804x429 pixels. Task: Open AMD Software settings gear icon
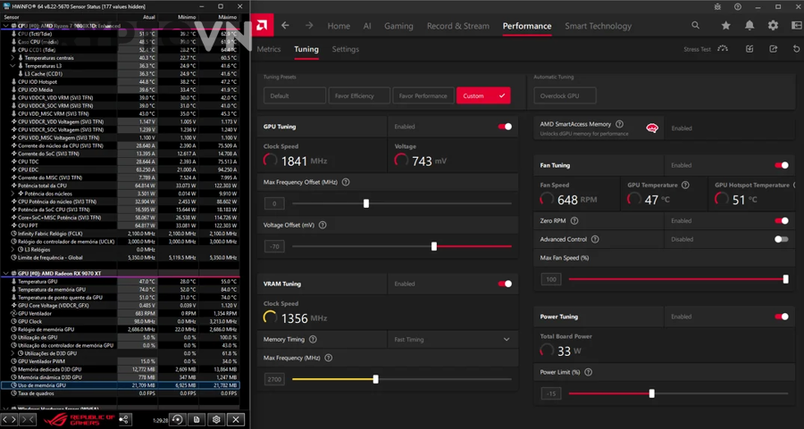click(x=773, y=26)
